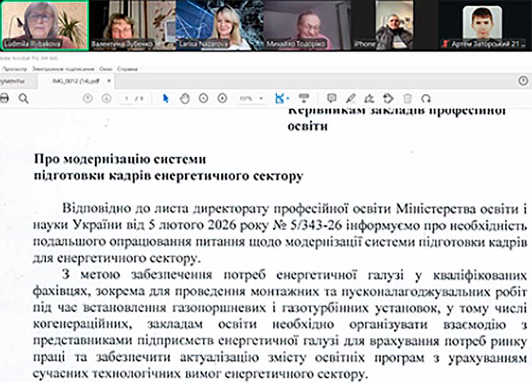The height and width of the screenshot is (383, 532).
Task: Activate the arrow Selection tool
Action: (x=166, y=98)
